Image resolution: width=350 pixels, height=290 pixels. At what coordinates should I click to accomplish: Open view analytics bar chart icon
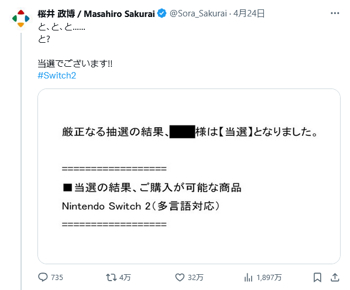(x=248, y=278)
